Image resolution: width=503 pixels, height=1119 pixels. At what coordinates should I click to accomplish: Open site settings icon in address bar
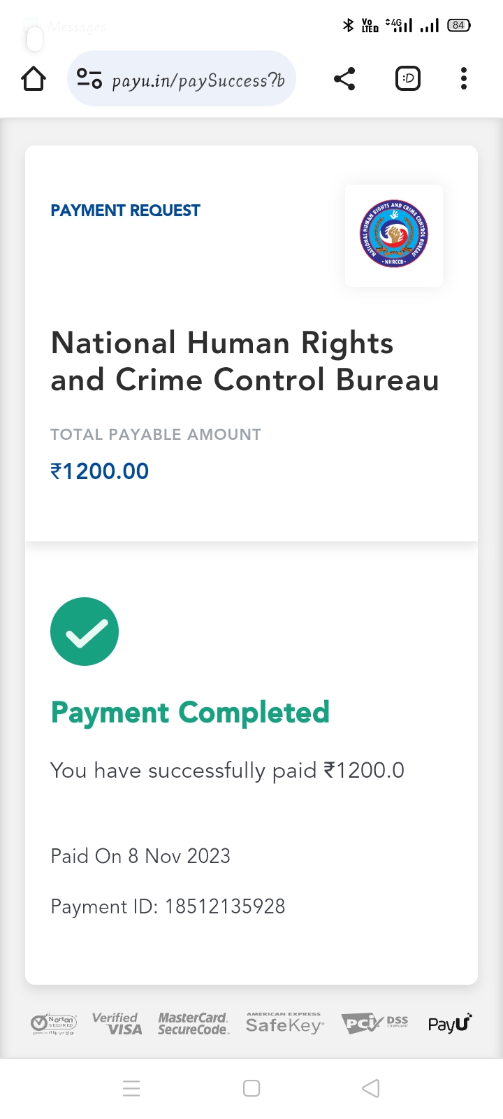pos(89,78)
